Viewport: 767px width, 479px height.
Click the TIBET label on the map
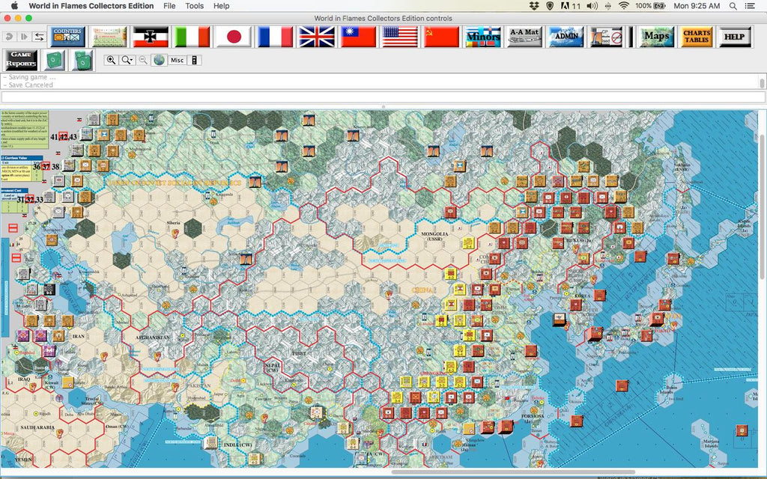tap(299, 353)
